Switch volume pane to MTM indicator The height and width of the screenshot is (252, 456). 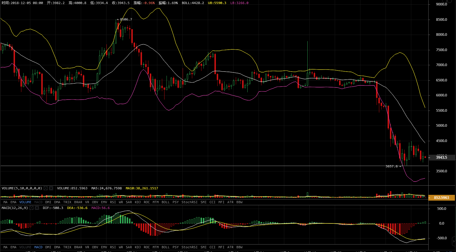click(156, 202)
